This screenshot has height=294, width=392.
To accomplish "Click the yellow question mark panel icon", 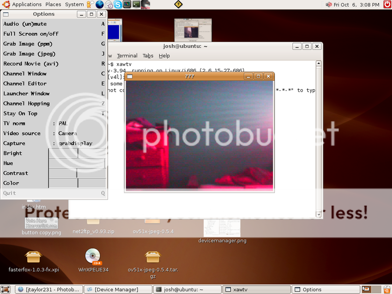I will click(177, 4).
